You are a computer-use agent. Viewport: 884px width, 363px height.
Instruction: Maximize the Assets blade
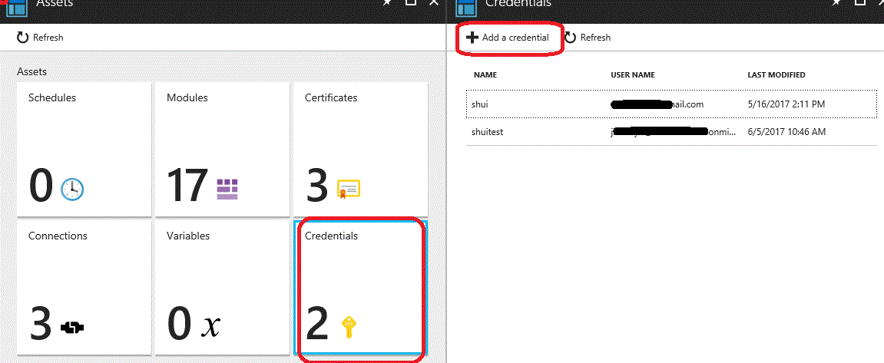pyautogui.click(x=410, y=3)
